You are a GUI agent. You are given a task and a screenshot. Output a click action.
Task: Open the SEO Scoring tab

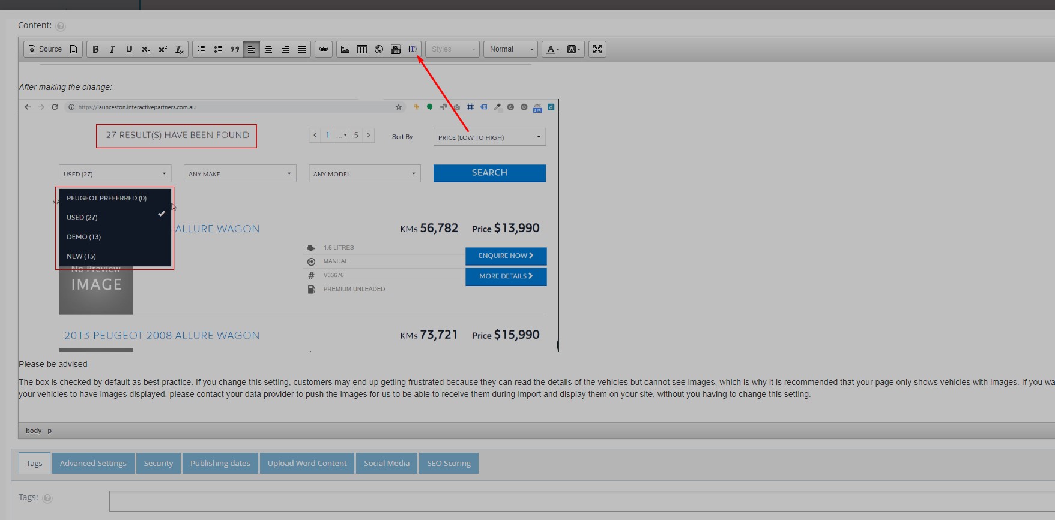[449, 463]
